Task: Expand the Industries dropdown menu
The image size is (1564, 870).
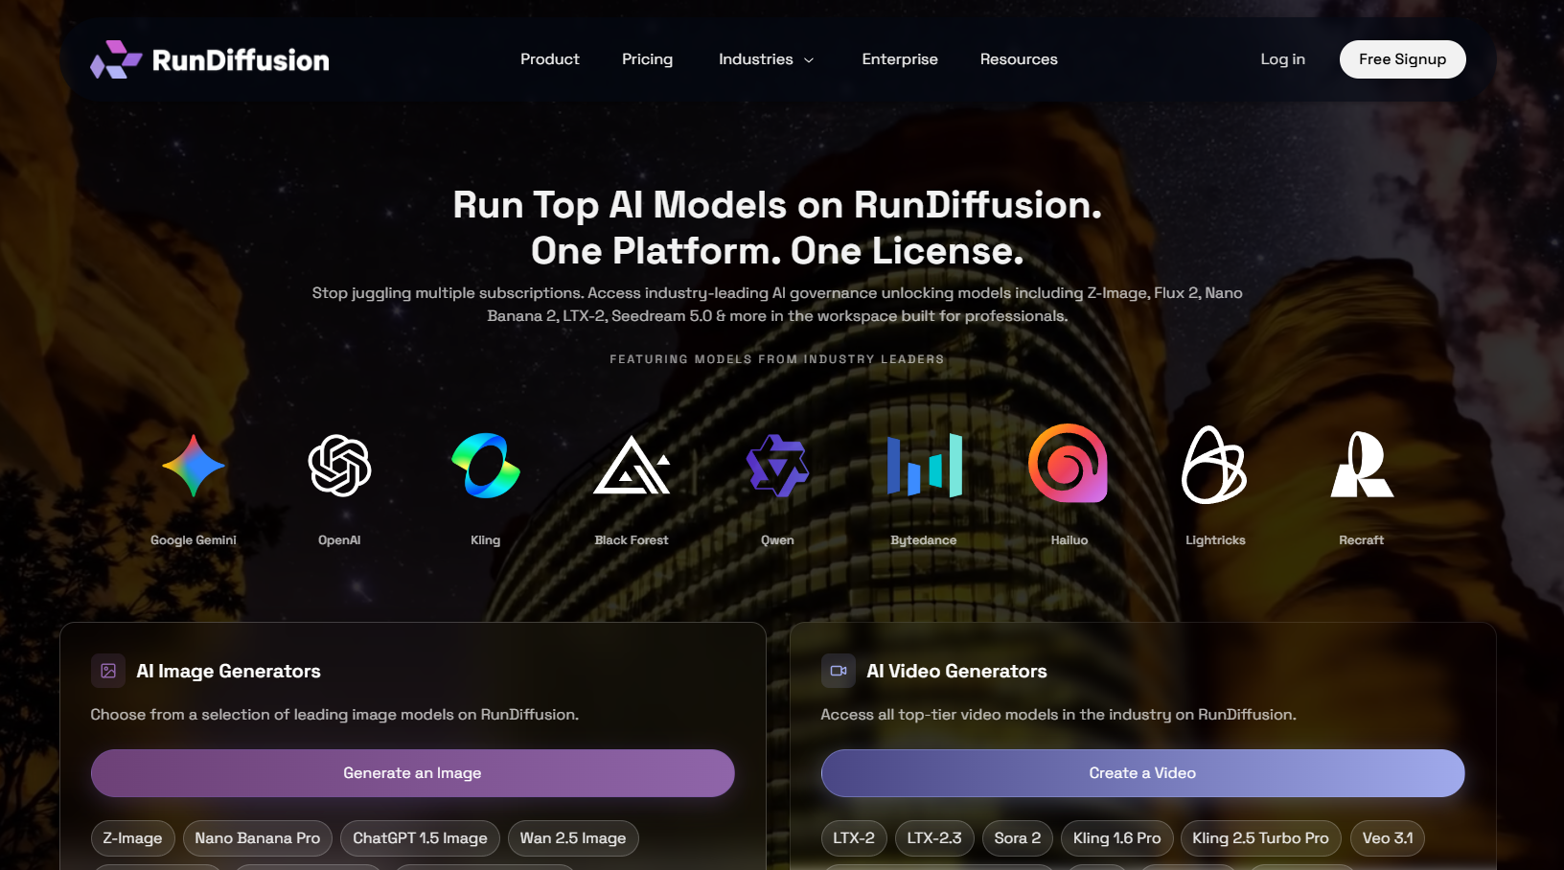Action: pos(767,59)
